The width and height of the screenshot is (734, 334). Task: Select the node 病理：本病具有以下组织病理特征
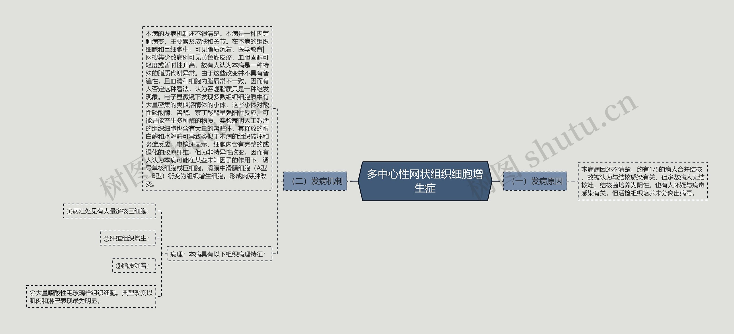[220, 254]
